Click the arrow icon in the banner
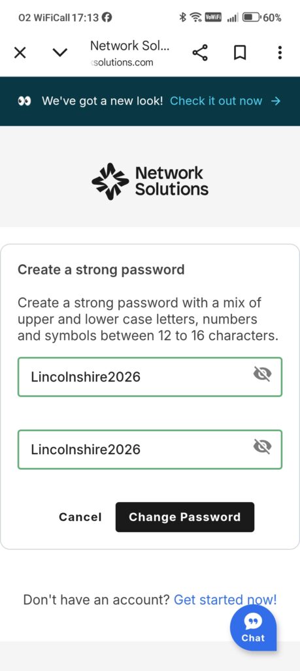 click(276, 101)
